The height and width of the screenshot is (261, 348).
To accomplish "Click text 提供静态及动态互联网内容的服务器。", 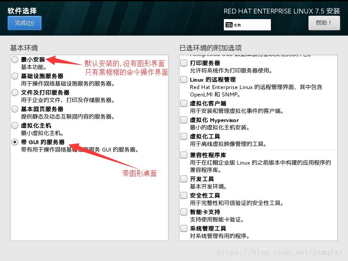I will point(68,117).
